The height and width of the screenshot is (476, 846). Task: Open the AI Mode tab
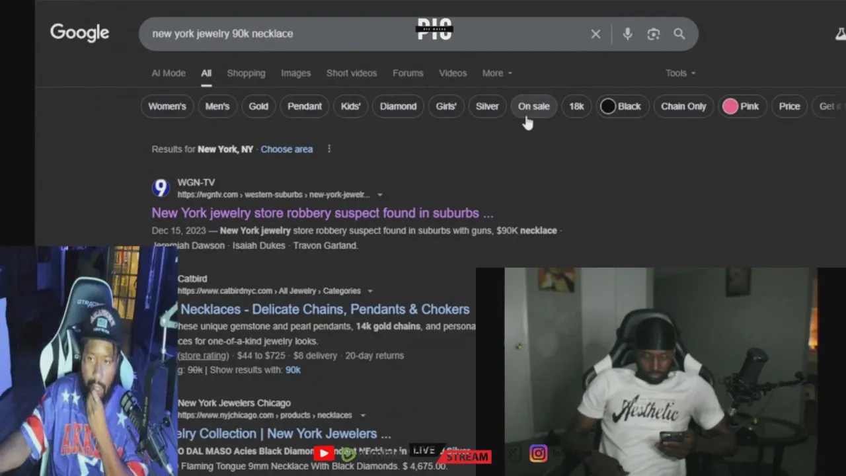[169, 73]
